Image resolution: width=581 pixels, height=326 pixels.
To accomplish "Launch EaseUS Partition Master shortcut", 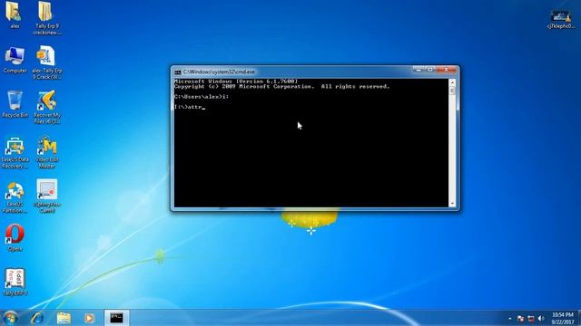I will tap(15, 197).
